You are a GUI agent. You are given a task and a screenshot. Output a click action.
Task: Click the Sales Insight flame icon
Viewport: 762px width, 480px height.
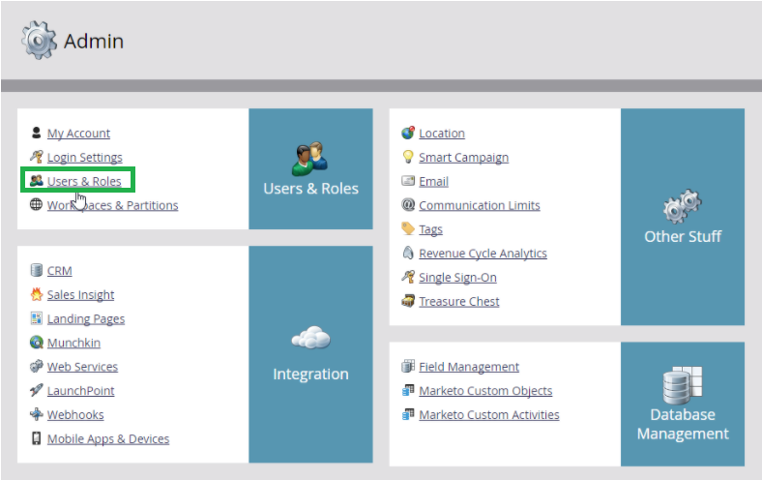(37, 294)
